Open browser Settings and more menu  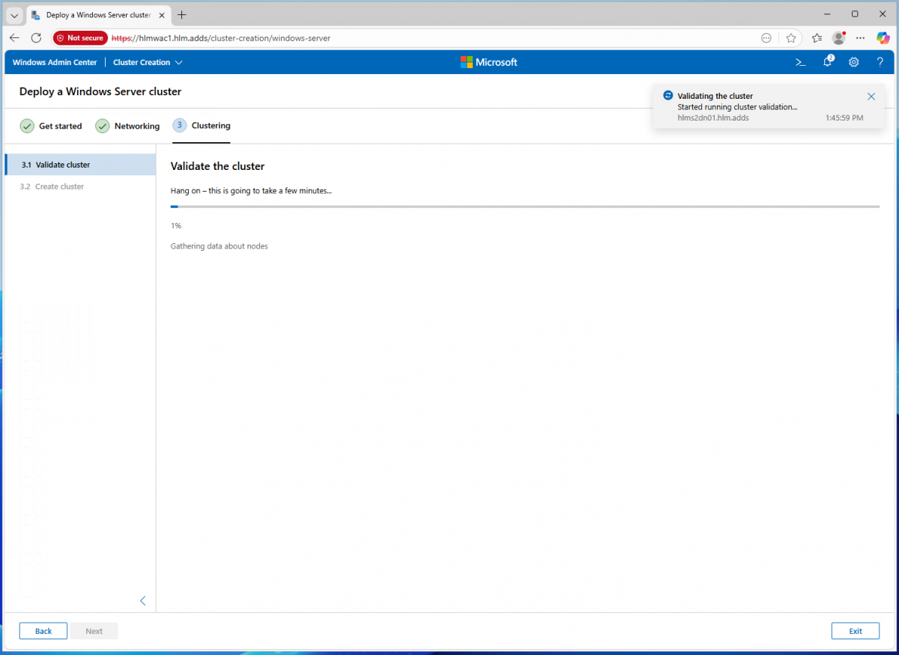click(860, 37)
